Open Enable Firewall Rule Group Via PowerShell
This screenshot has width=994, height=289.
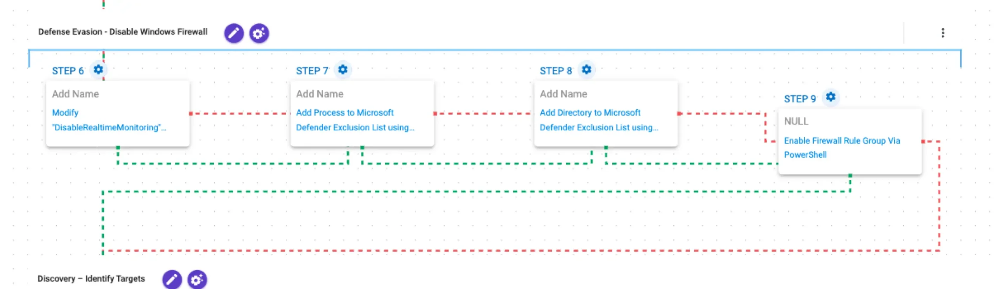coord(841,147)
